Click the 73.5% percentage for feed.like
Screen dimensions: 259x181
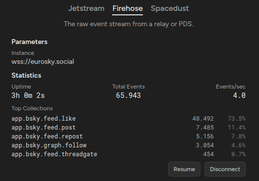pos(237,119)
